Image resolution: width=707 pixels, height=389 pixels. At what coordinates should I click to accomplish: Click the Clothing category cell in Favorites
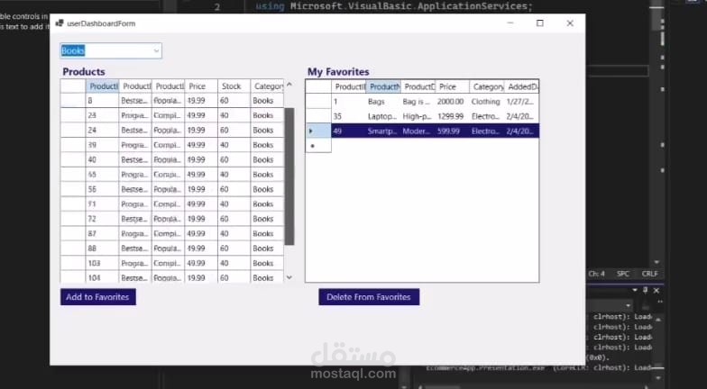(487, 101)
